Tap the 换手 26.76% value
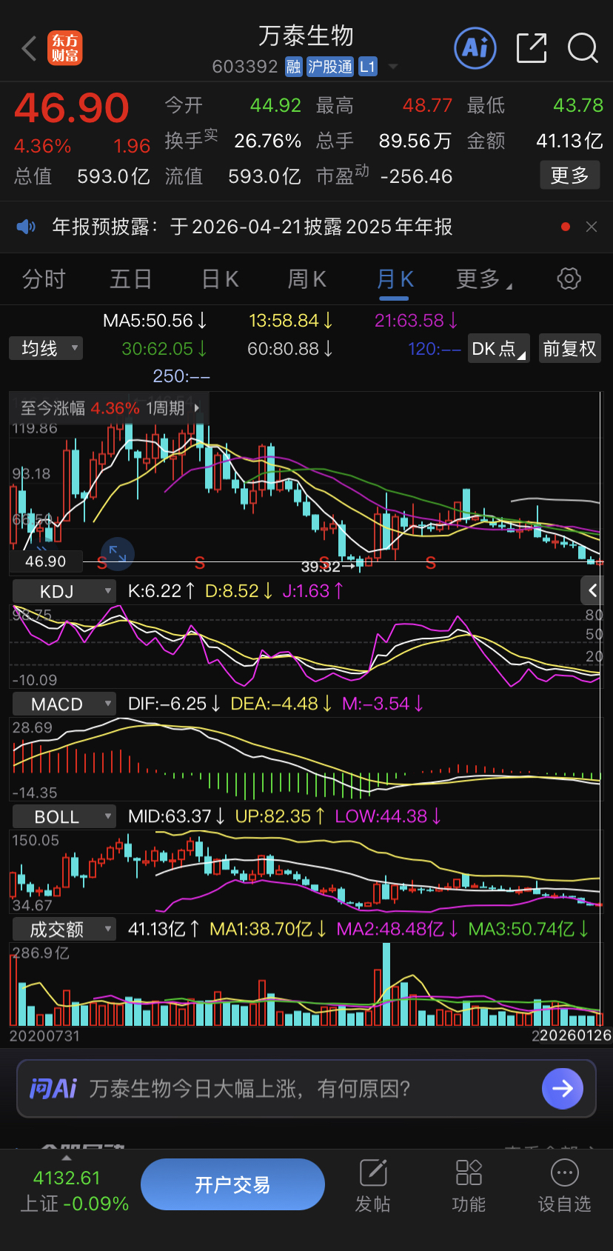The height and width of the screenshot is (1251, 613). point(268,141)
